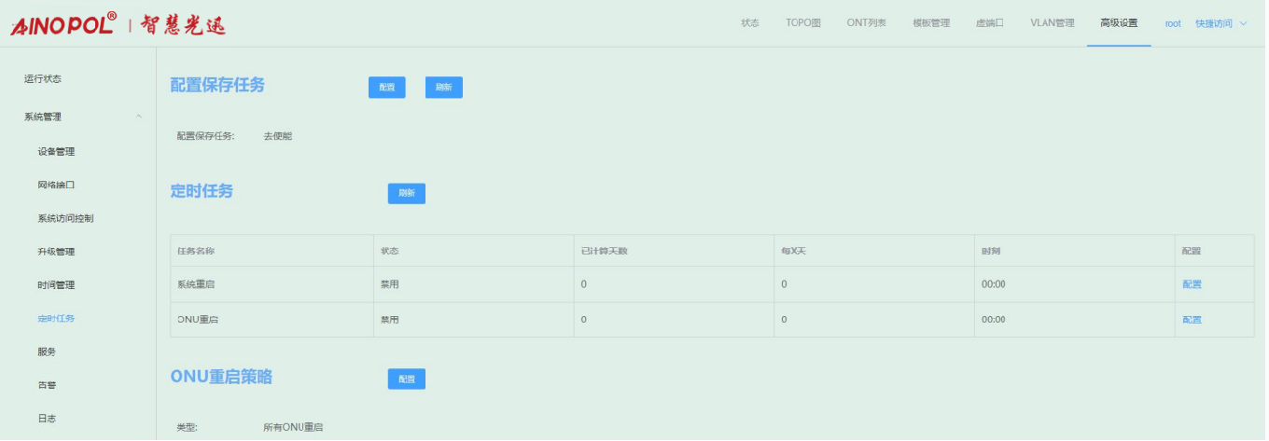1269x441 pixels.
Task: Go to 时间管理 in the sidebar
Action: pos(56,285)
